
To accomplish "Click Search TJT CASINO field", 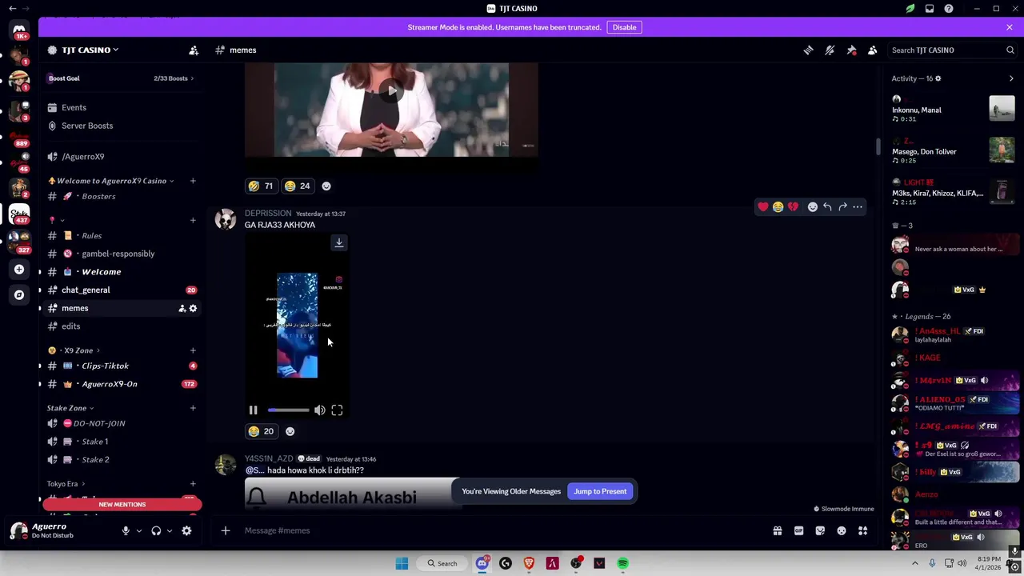I will pyautogui.click(x=952, y=50).
